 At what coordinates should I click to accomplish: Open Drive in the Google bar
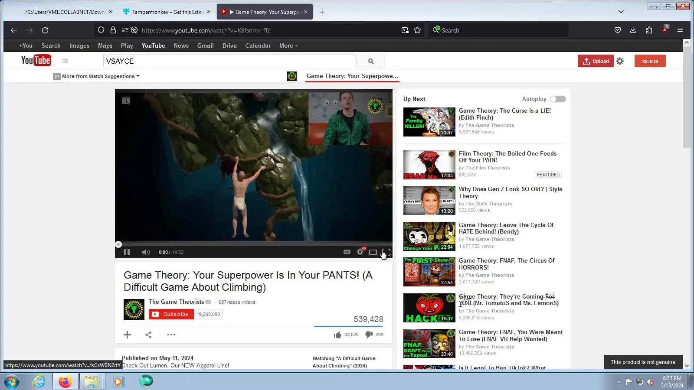229,45
